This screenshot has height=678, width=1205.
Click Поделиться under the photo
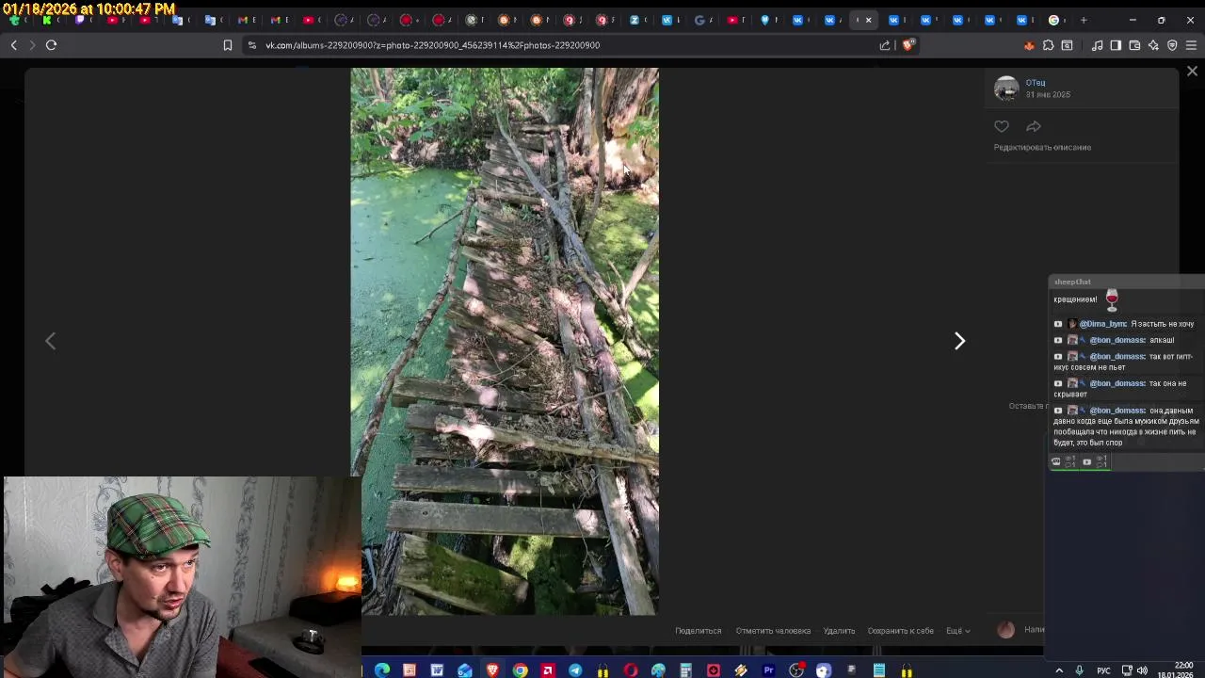click(x=698, y=631)
